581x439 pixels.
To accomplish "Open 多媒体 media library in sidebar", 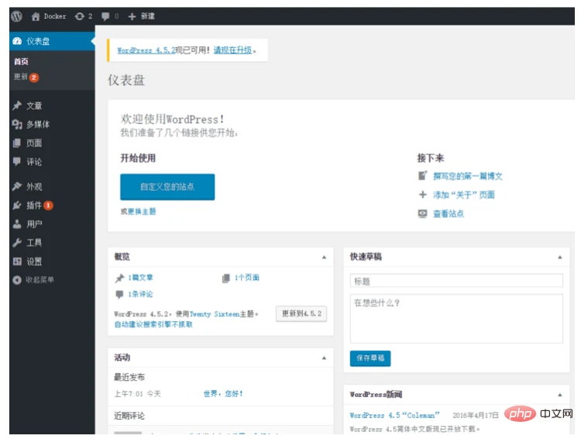I will [x=37, y=124].
